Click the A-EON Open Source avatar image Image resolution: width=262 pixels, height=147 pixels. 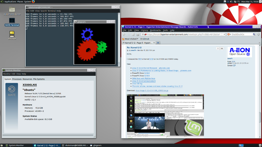point(239,52)
